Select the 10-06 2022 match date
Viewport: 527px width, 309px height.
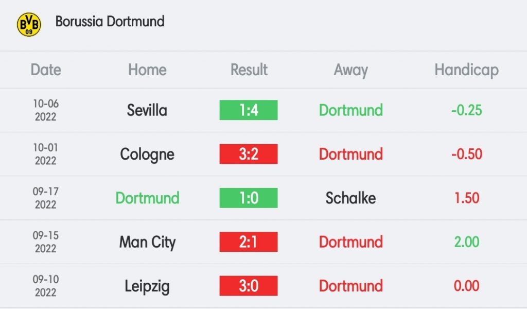46,110
